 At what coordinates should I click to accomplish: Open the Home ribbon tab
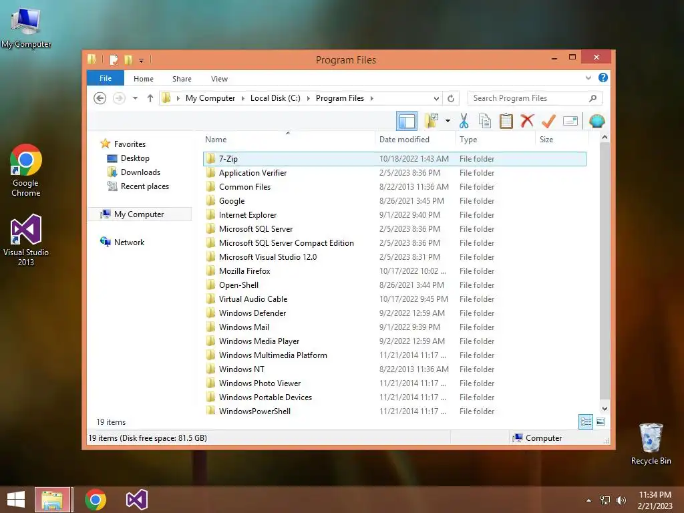[x=144, y=79]
